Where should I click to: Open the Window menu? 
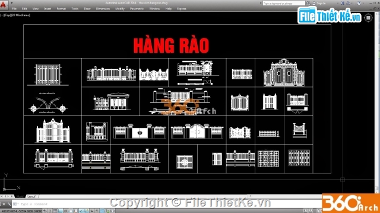point(154,9)
